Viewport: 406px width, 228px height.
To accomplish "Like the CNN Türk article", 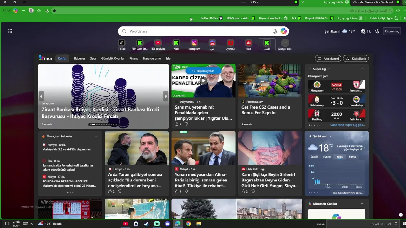I will 243,191.
